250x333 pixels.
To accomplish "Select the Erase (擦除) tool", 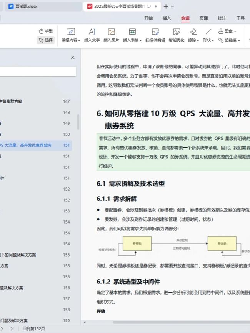I will pos(193,35).
